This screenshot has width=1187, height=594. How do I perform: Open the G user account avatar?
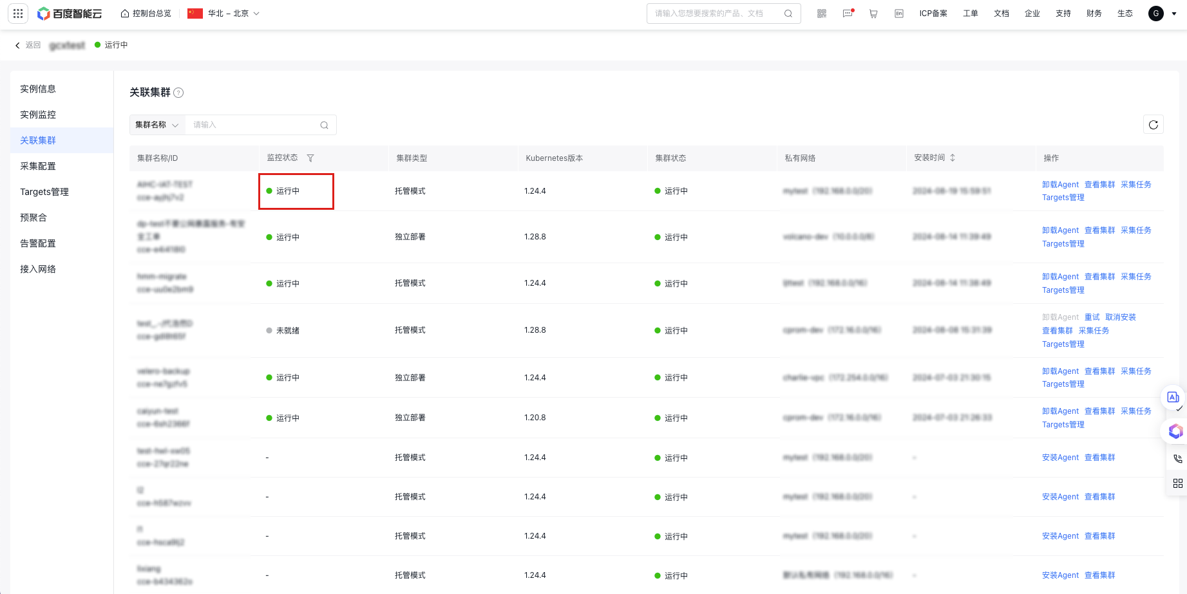[1156, 14]
